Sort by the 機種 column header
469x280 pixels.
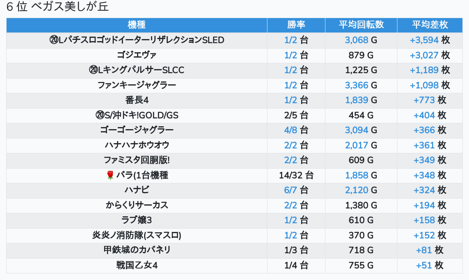tap(137, 25)
